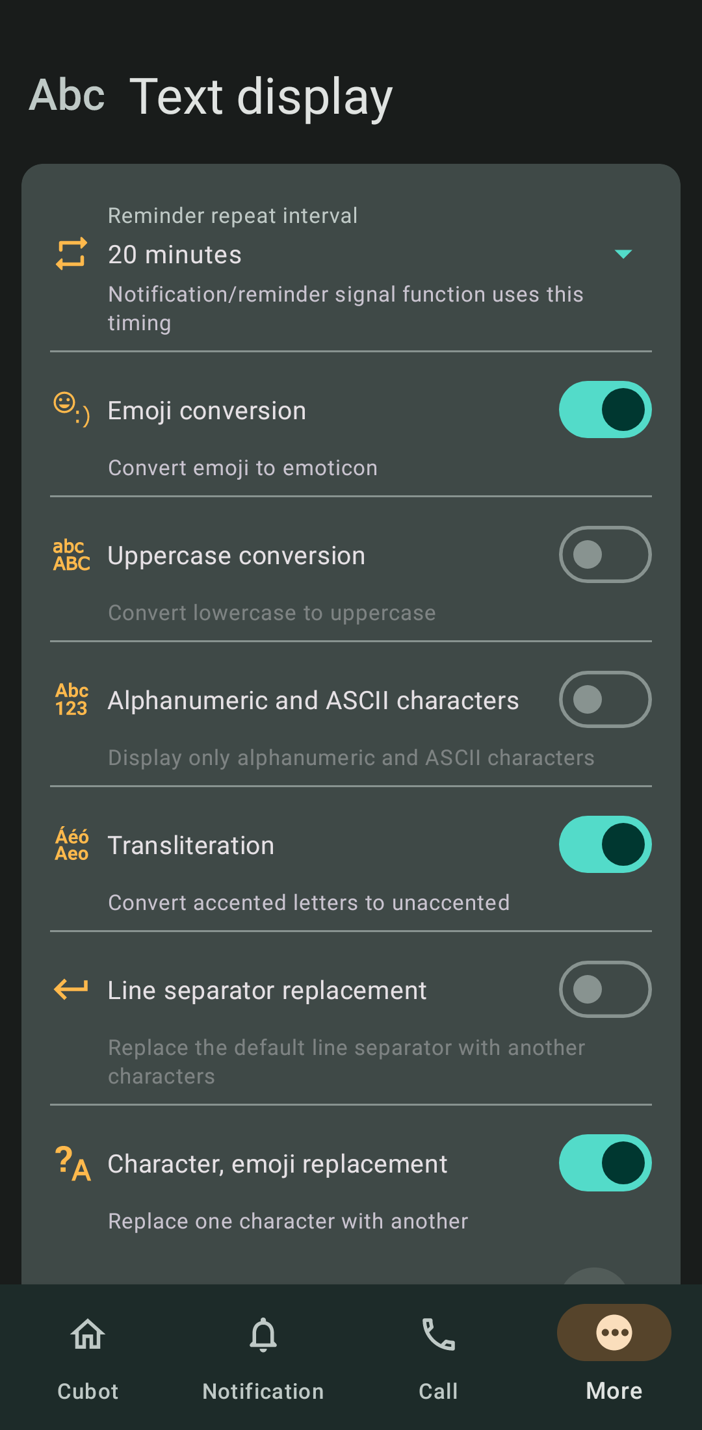The width and height of the screenshot is (702, 1430).
Task: Turn on Alphanumeric and ASCII characters switch
Action: point(604,699)
